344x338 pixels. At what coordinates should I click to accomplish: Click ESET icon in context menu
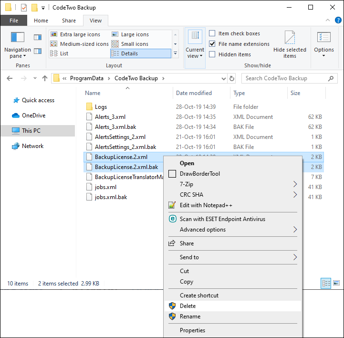click(172, 219)
